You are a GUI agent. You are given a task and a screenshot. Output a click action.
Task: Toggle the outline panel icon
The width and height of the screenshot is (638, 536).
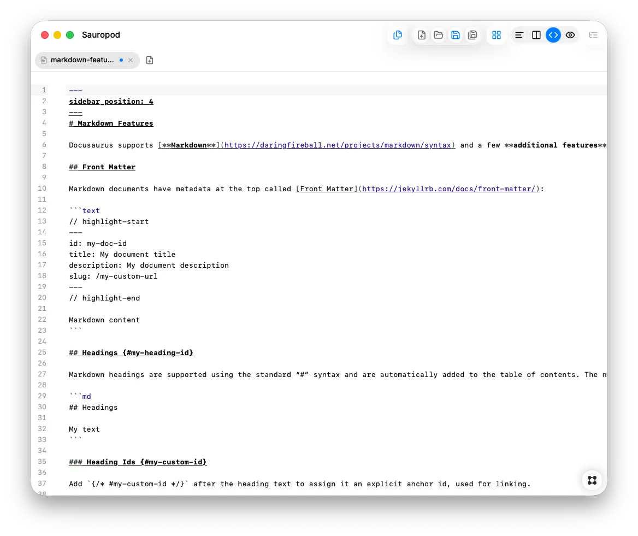[593, 35]
